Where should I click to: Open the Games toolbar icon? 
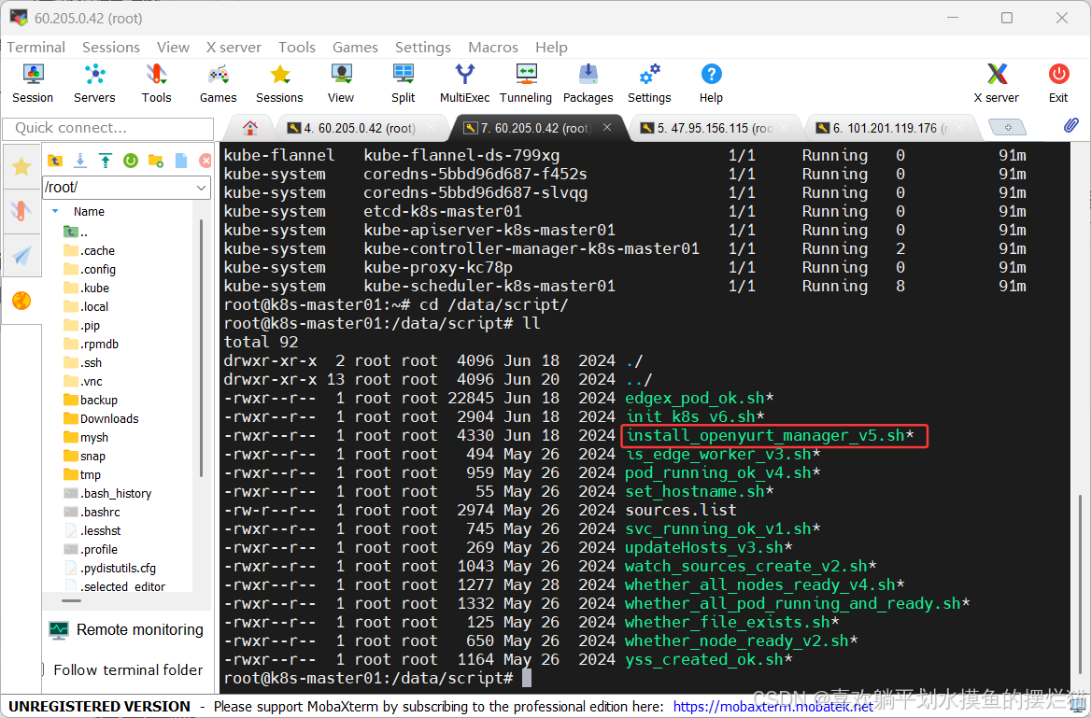click(218, 83)
